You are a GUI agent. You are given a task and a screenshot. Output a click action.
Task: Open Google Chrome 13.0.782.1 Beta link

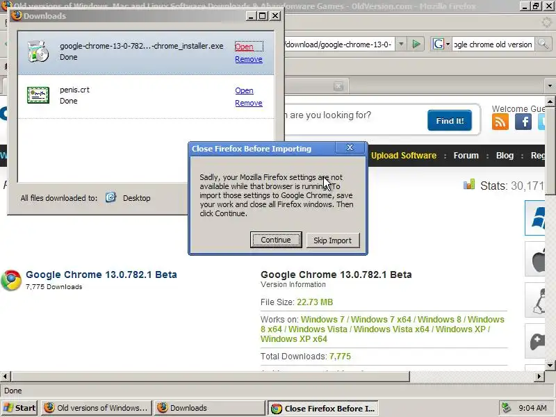click(101, 275)
